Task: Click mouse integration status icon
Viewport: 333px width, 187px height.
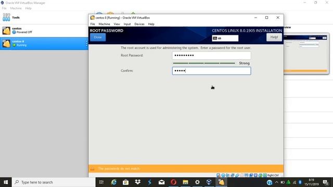Action: [260, 176]
